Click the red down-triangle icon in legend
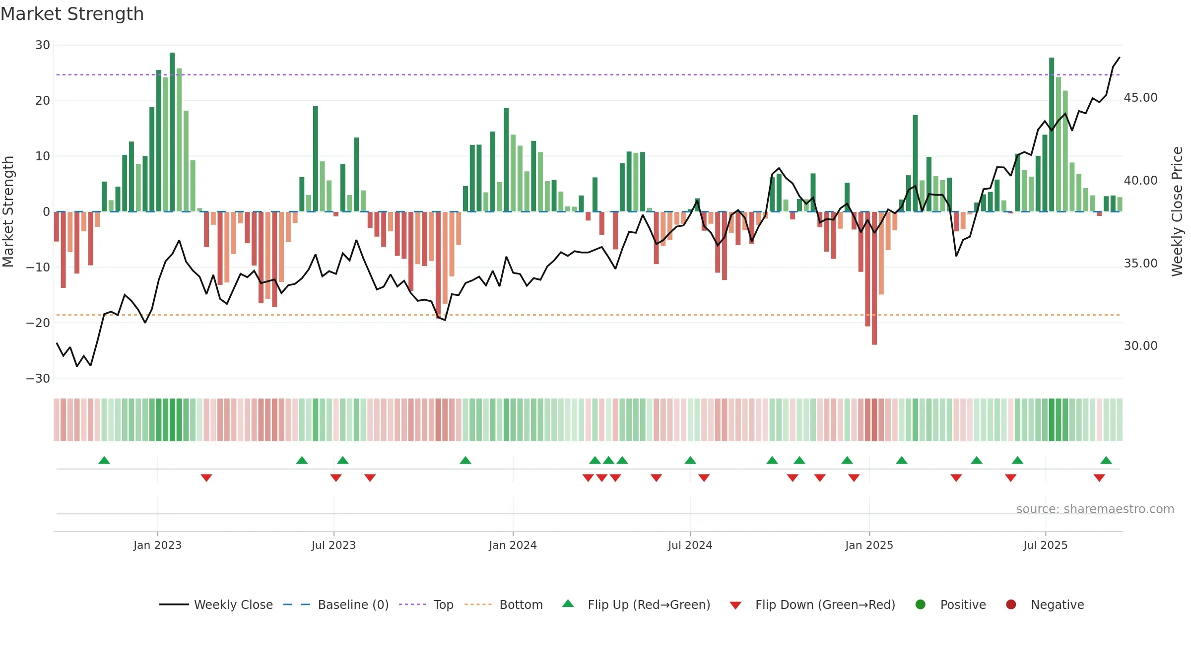1191x670 pixels. pos(735,605)
